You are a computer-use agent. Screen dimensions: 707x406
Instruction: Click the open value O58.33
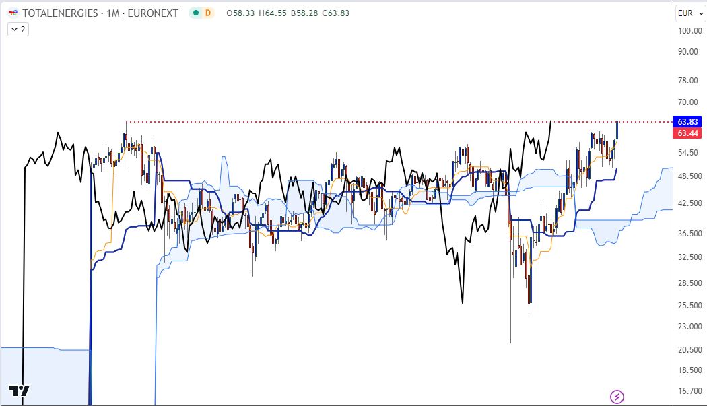(240, 13)
